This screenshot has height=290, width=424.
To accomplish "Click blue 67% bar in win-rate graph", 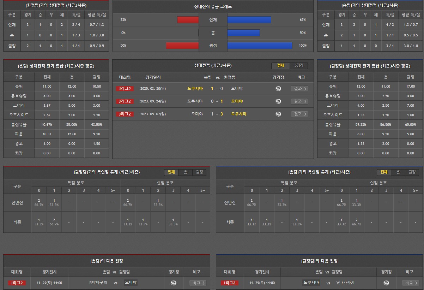I will pyautogui.click(x=249, y=20).
